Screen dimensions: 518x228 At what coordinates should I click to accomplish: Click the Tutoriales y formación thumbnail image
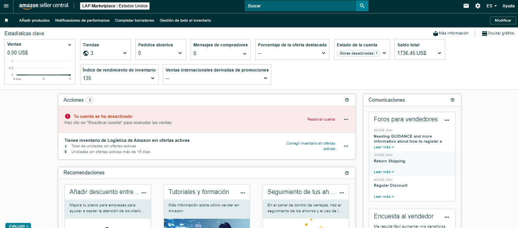pos(207,223)
